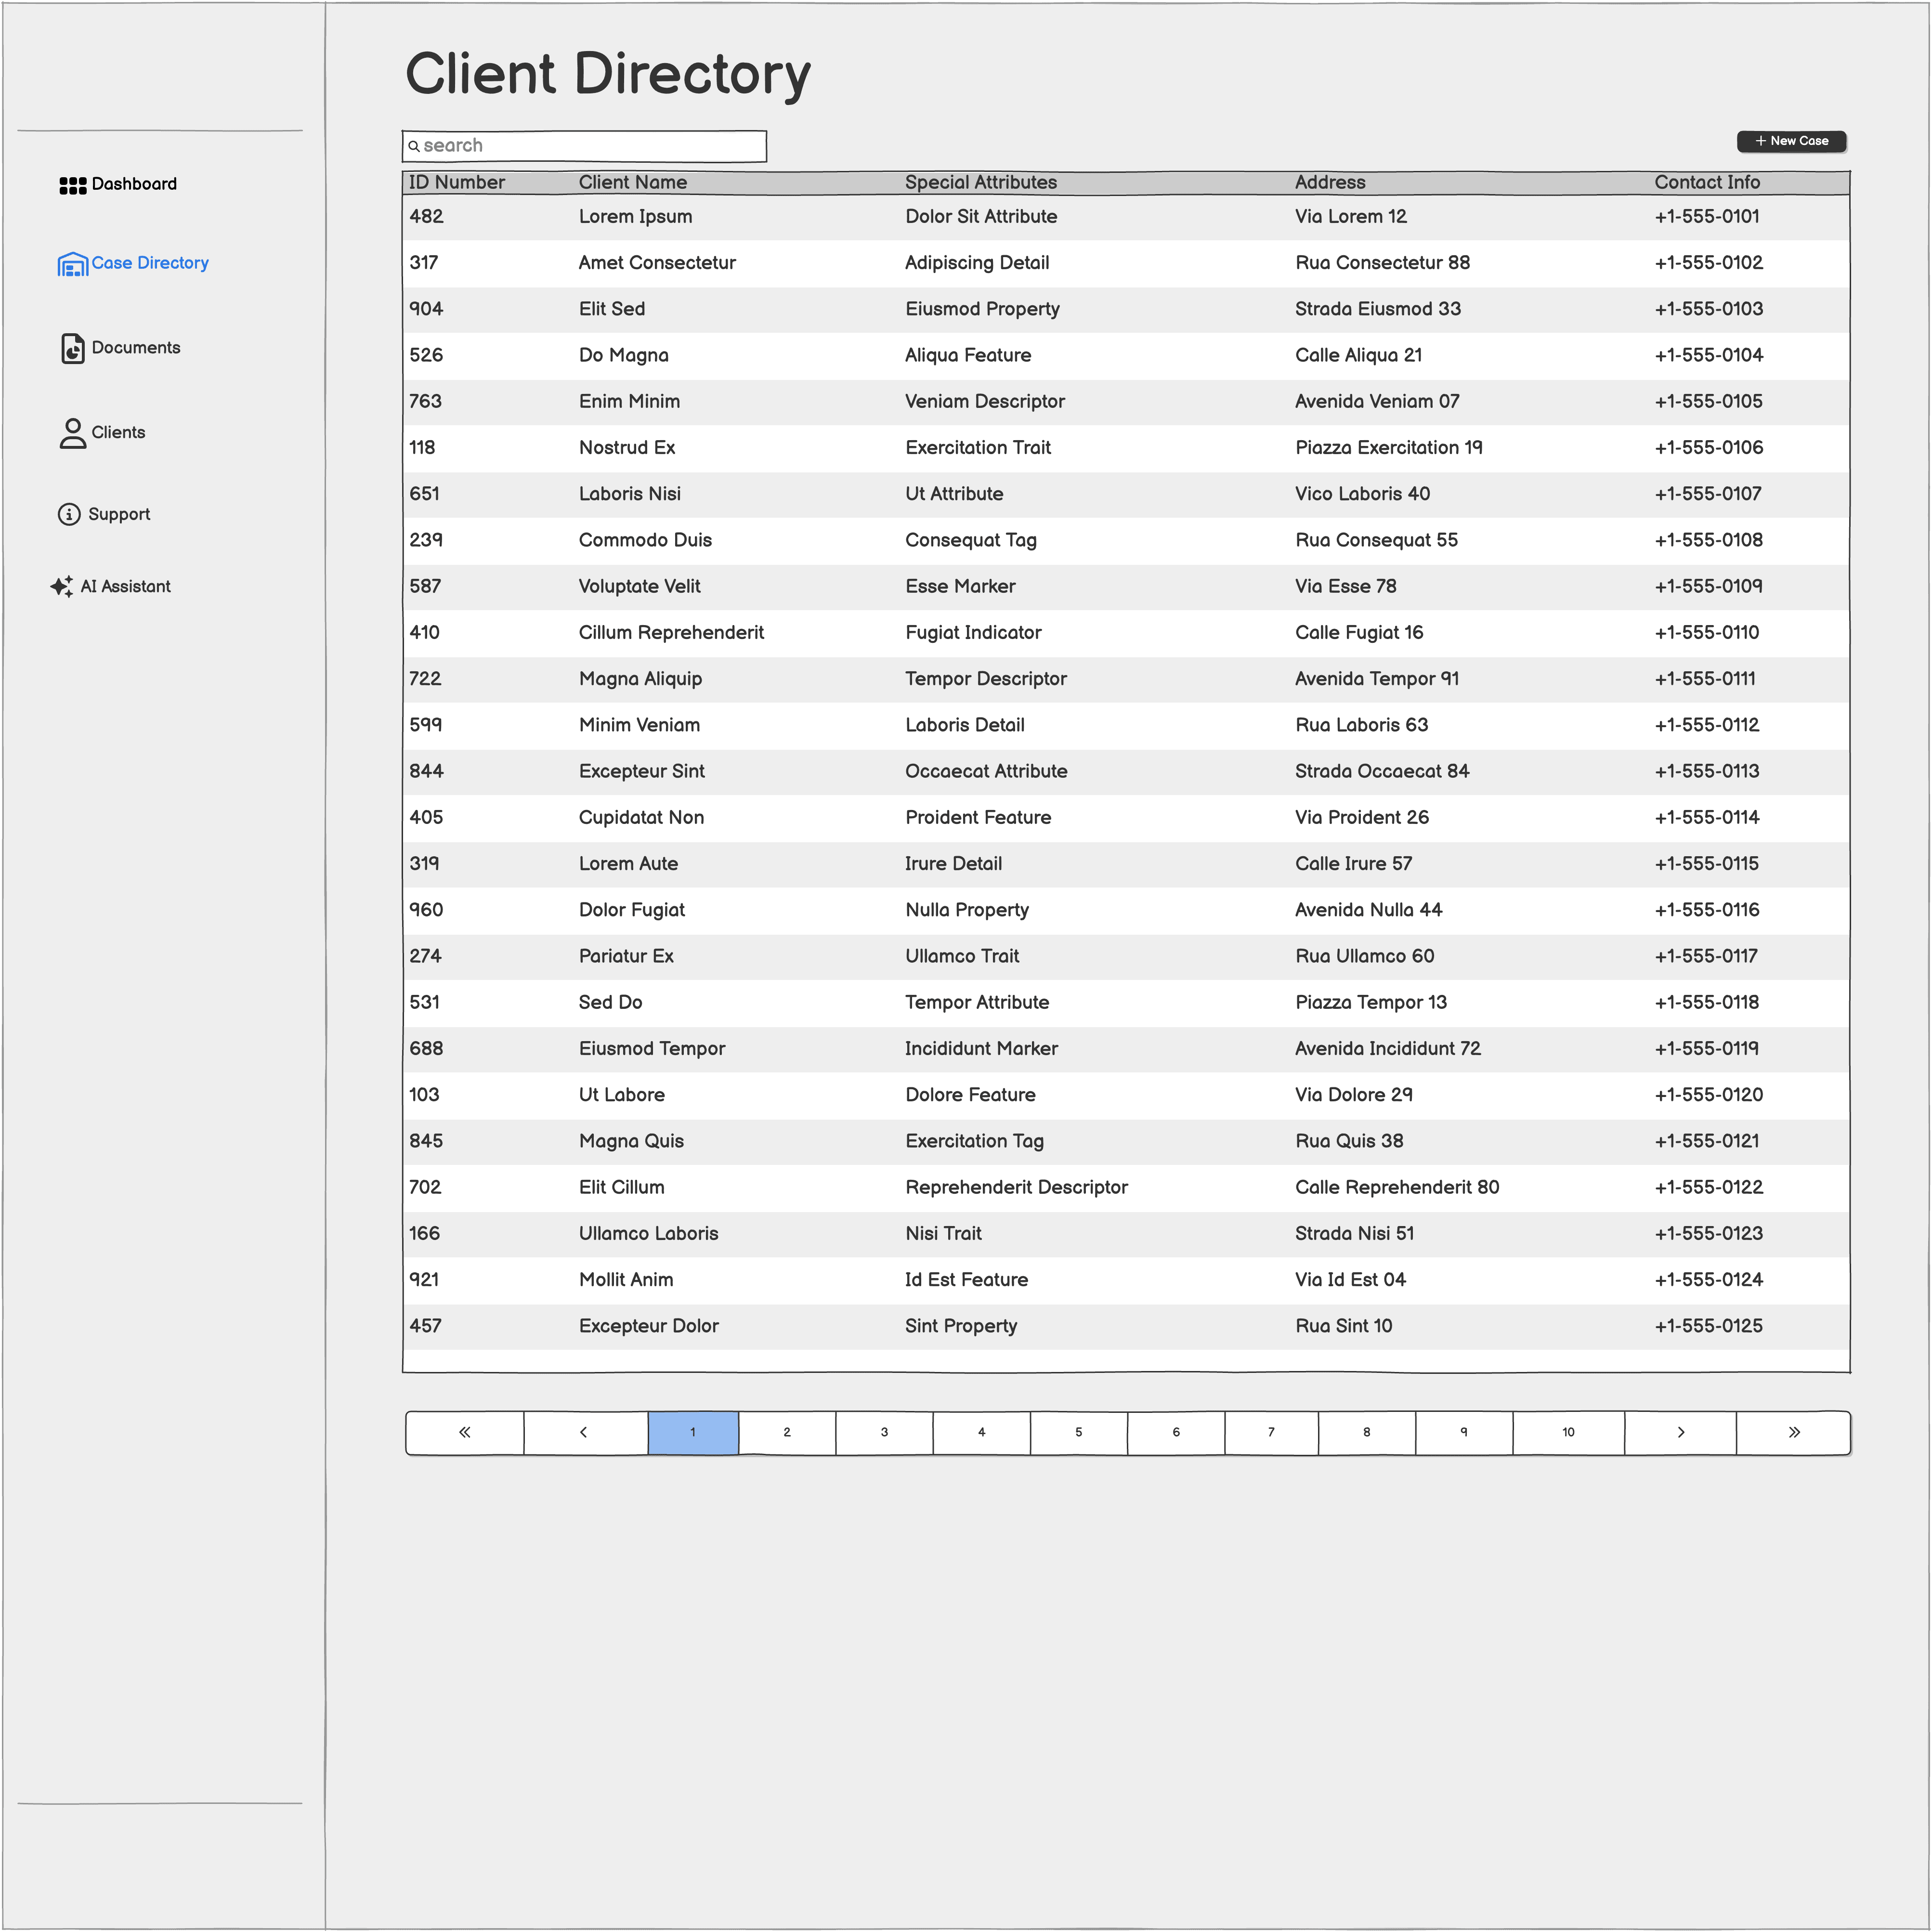Select page 2 in pagination
The height and width of the screenshot is (1932, 1932).
pos(787,1432)
